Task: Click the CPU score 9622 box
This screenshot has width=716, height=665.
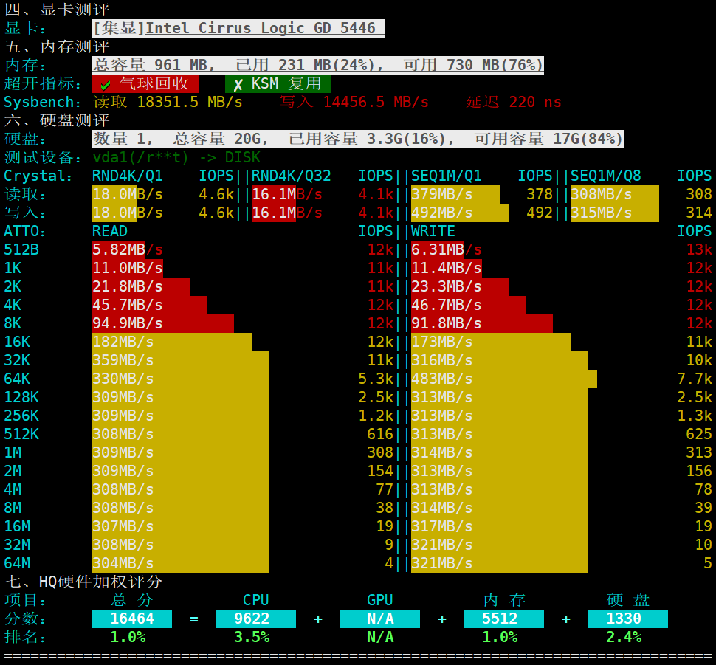Action: pos(255,619)
